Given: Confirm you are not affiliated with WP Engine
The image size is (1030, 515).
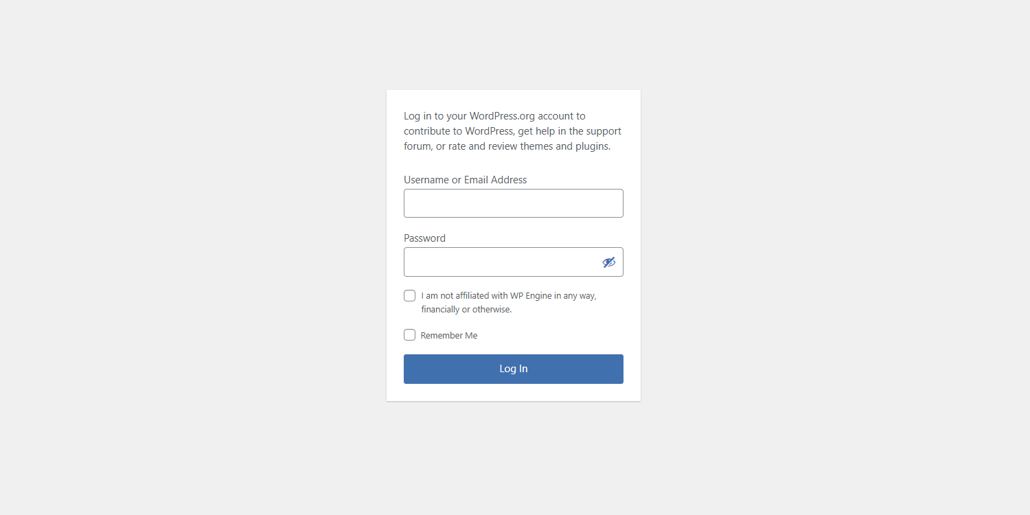Looking at the screenshot, I should pyautogui.click(x=409, y=295).
